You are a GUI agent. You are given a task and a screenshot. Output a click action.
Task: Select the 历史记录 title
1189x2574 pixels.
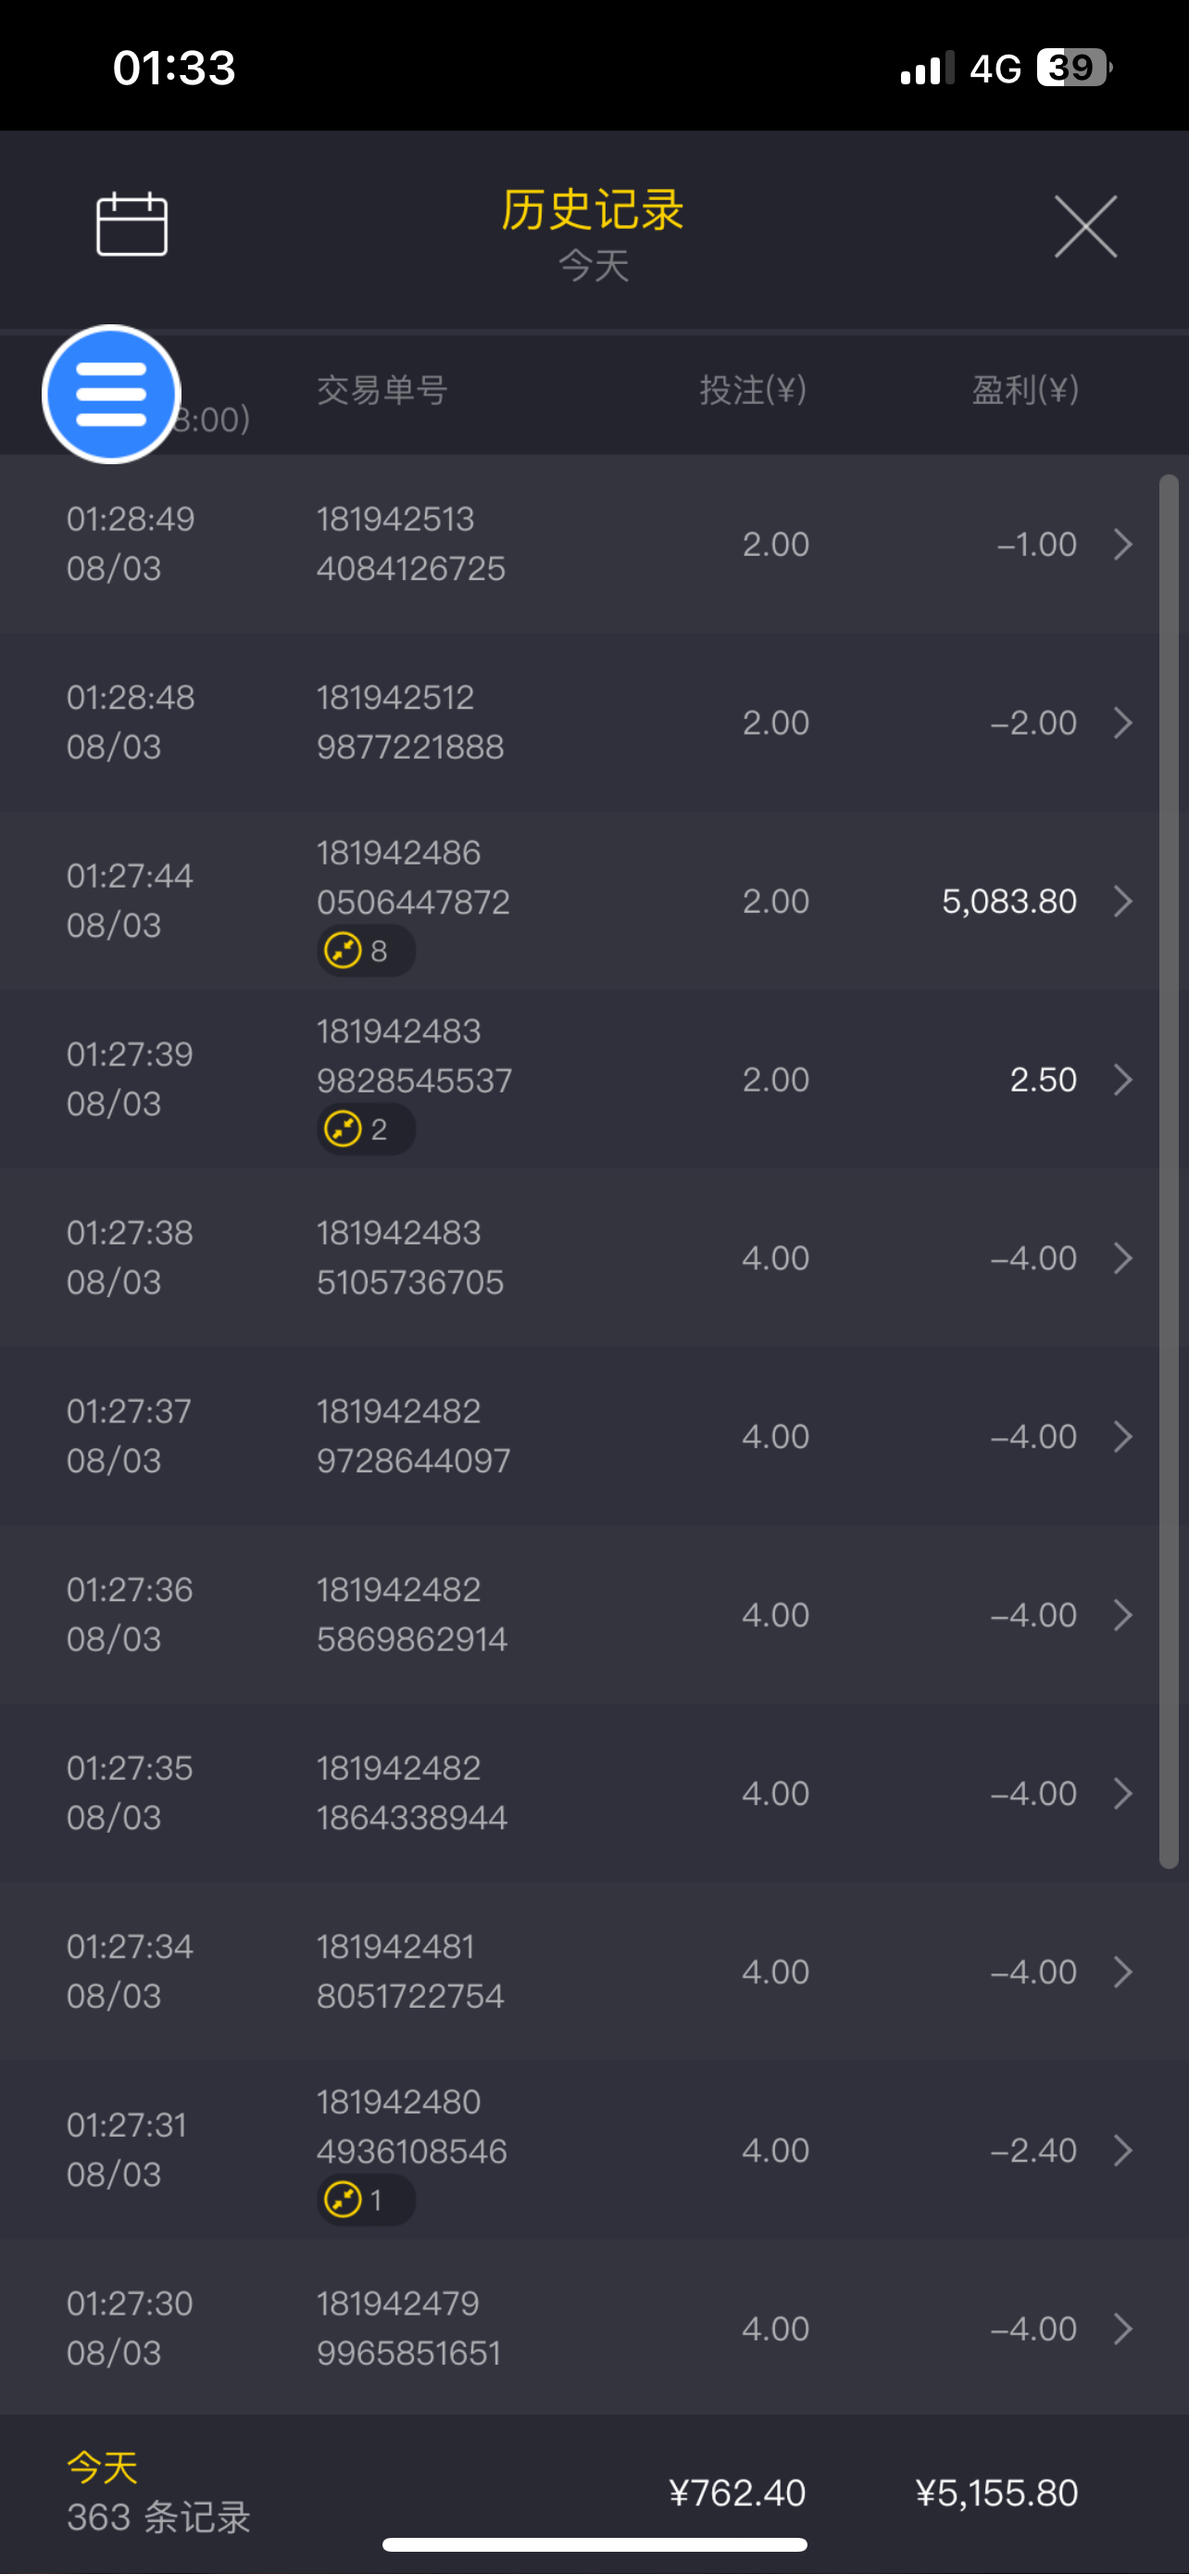593,209
